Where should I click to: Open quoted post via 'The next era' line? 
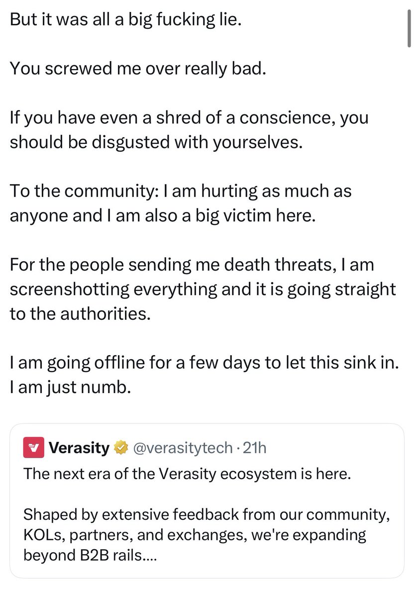pos(187,473)
